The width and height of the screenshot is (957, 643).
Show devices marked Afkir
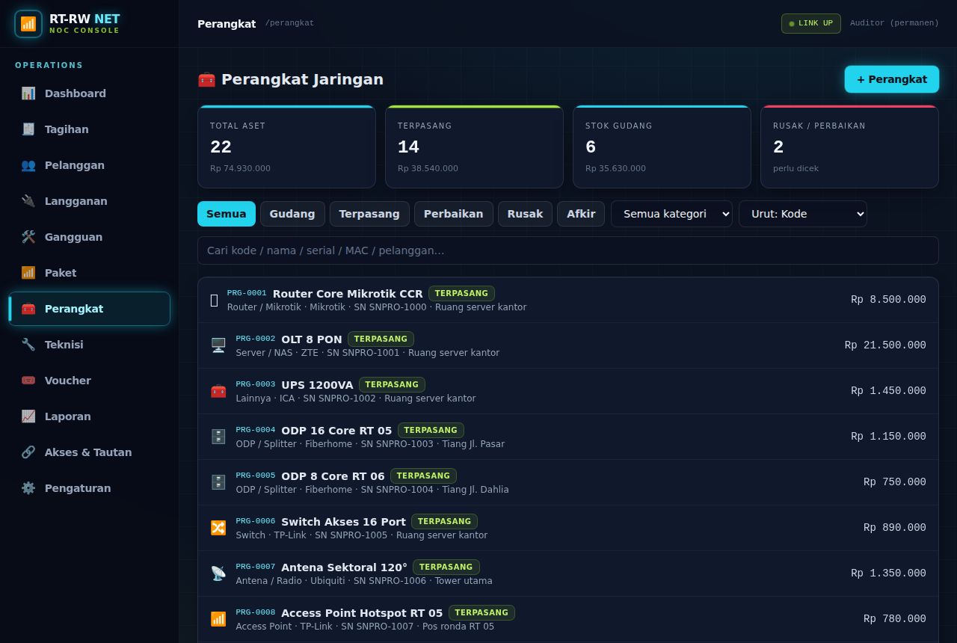coord(581,214)
